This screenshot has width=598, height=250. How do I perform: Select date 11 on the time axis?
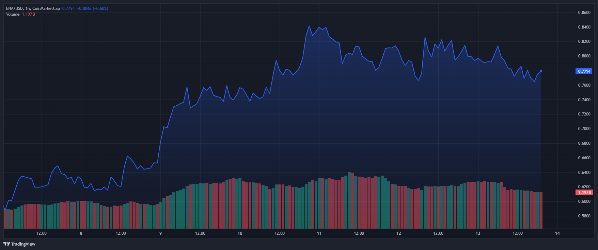point(319,233)
